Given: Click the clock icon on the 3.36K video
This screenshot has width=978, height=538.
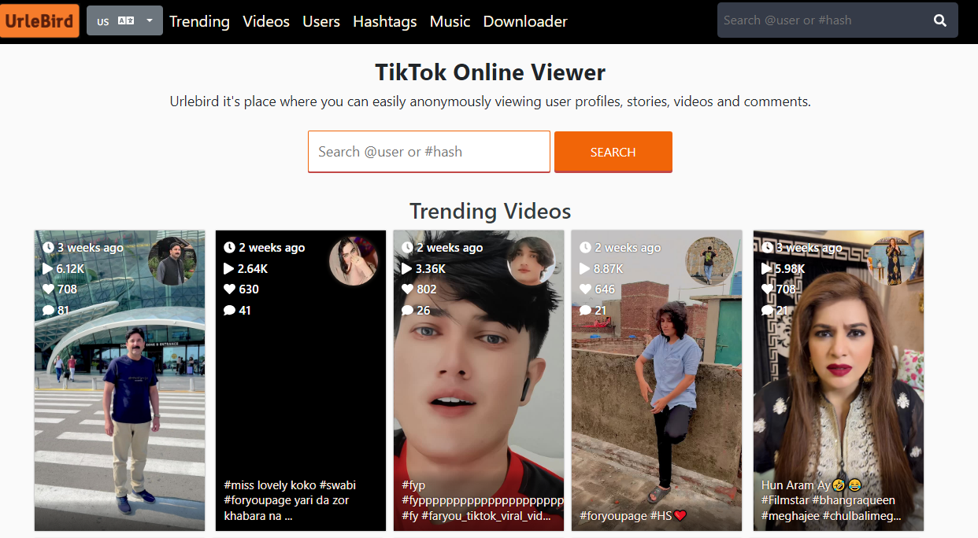Looking at the screenshot, I should [x=407, y=248].
